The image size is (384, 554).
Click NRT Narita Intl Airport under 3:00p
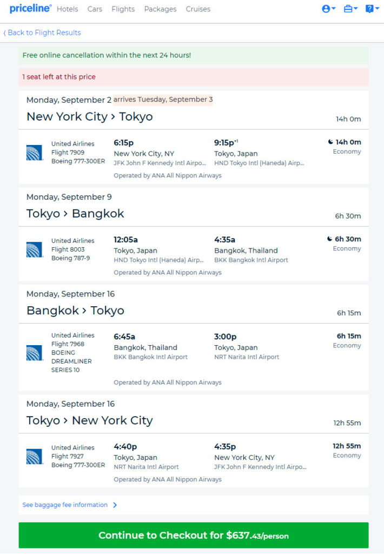[x=247, y=357]
